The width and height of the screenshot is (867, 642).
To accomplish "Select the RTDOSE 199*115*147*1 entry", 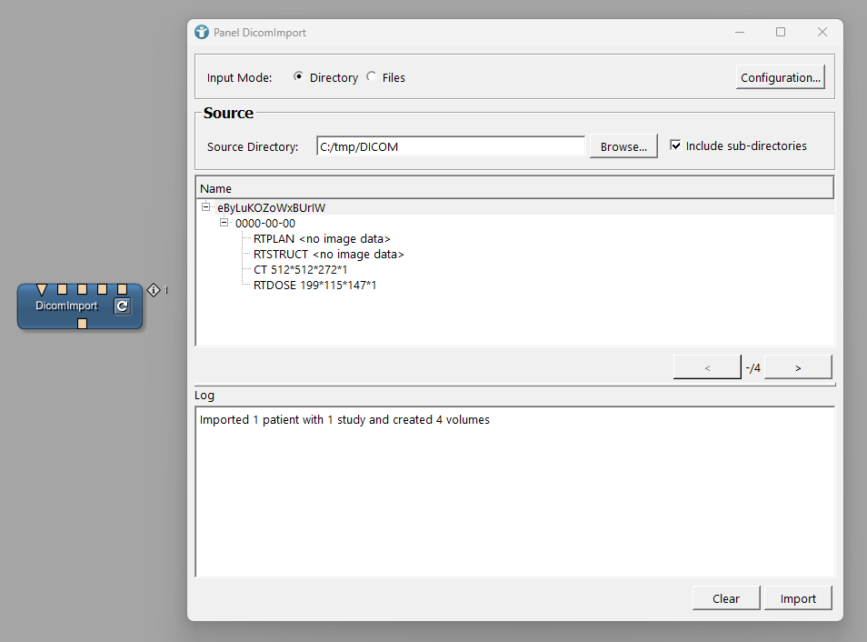I will 314,286.
